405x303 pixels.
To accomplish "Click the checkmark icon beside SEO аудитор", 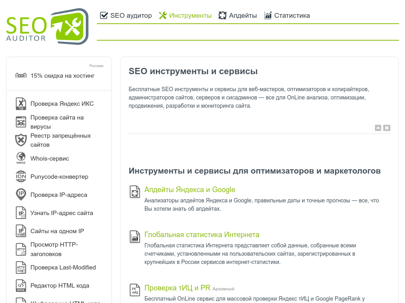I will tap(104, 15).
